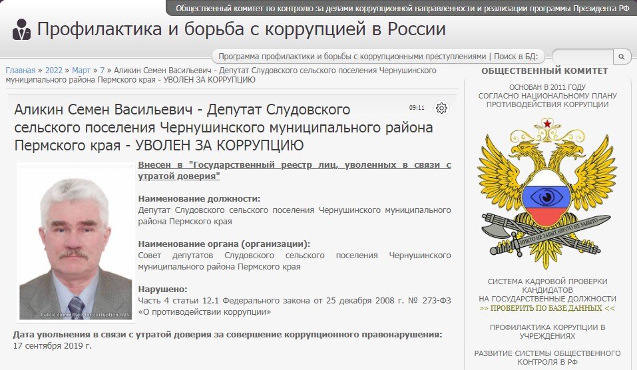The width and height of the screenshot is (637, 370).
Task: Click ПРОВЕРИТЬ ПО БАЗЕ ДАННЫХ link
Action: [x=547, y=308]
